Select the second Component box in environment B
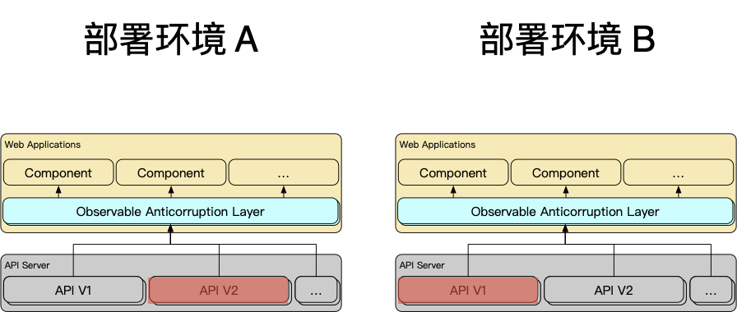The width and height of the screenshot is (737, 312). point(566,172)
